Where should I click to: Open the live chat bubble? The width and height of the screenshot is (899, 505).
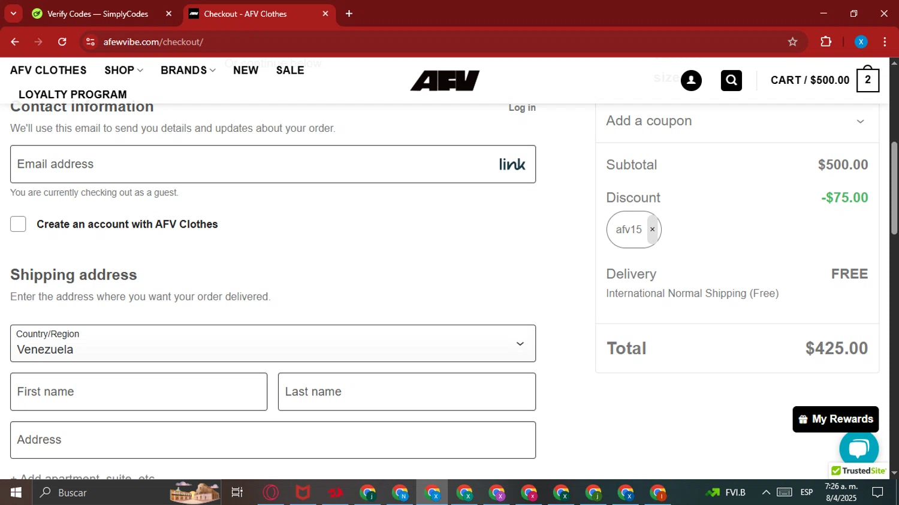859,448
